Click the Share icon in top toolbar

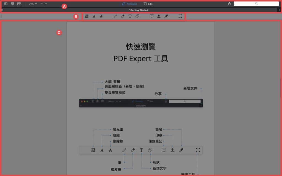229,4
